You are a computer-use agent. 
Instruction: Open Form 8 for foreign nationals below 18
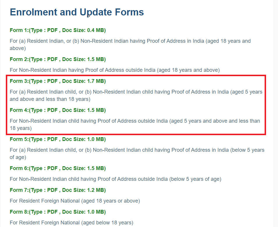coord(58,212)
